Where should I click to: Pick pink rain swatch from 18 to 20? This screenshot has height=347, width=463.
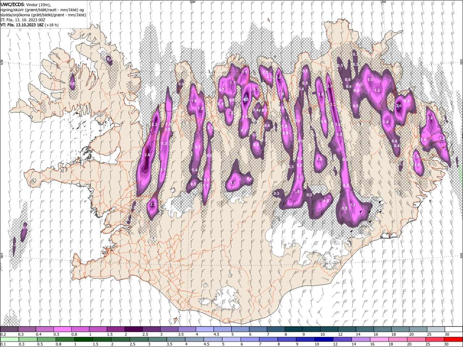tap(398, 339)
